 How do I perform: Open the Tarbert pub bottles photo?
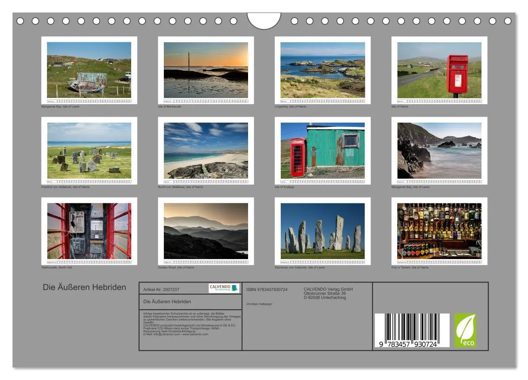(440, 231)
